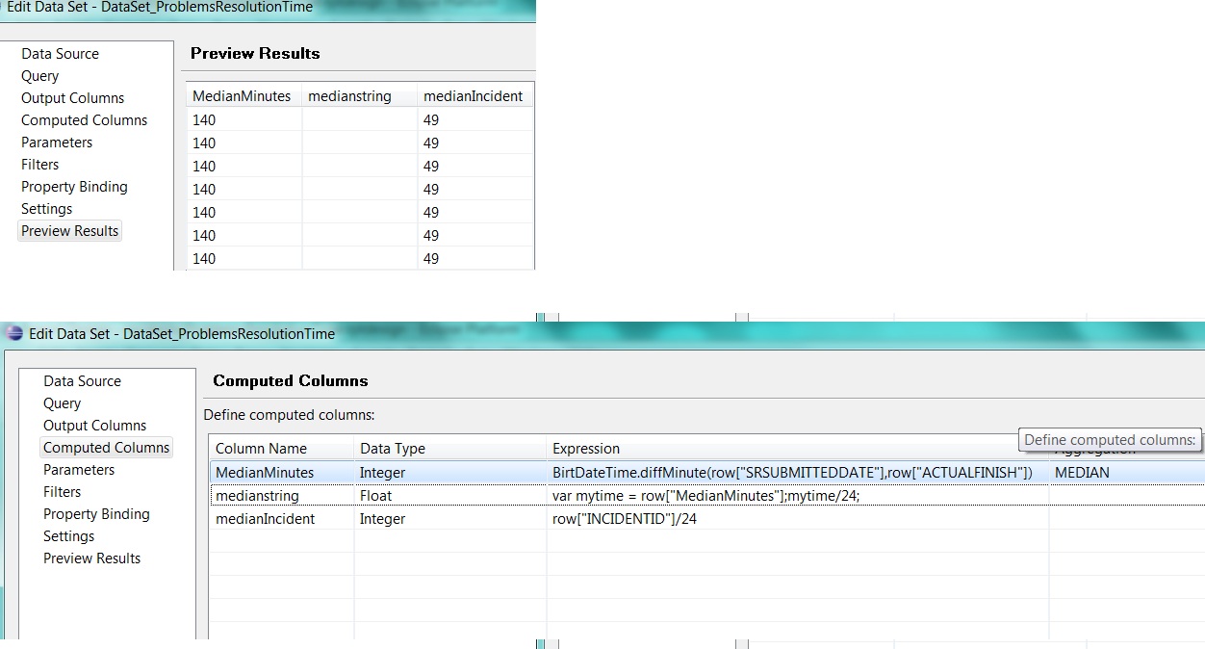Select the MedianMinutes computed column row
The image size is (1205, 649).
706,473
